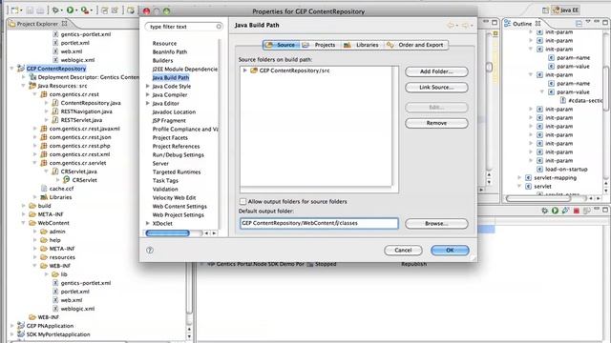
Task: Confirm with the OK button
Action: 450,250
